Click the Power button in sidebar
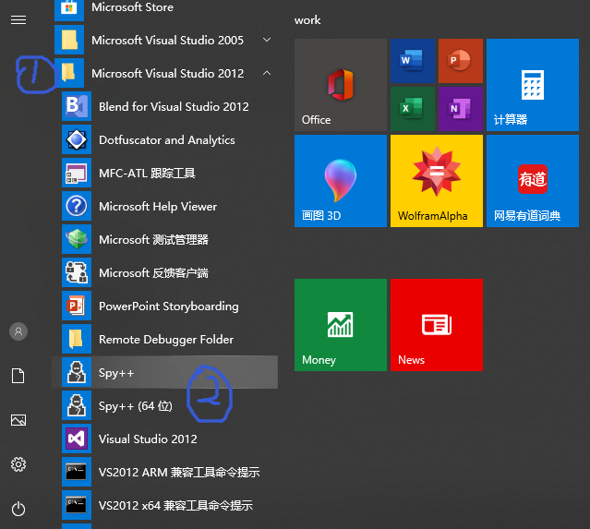This screenshot has height=529, width=590. 18,509
